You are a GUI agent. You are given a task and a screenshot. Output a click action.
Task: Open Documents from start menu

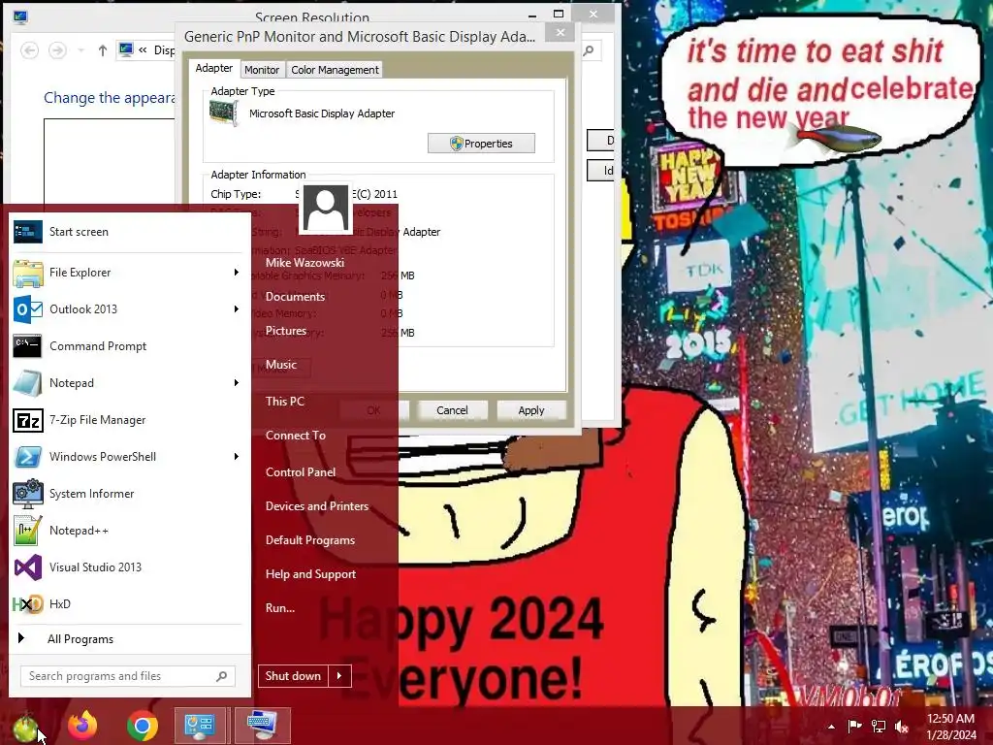point(295,297)
